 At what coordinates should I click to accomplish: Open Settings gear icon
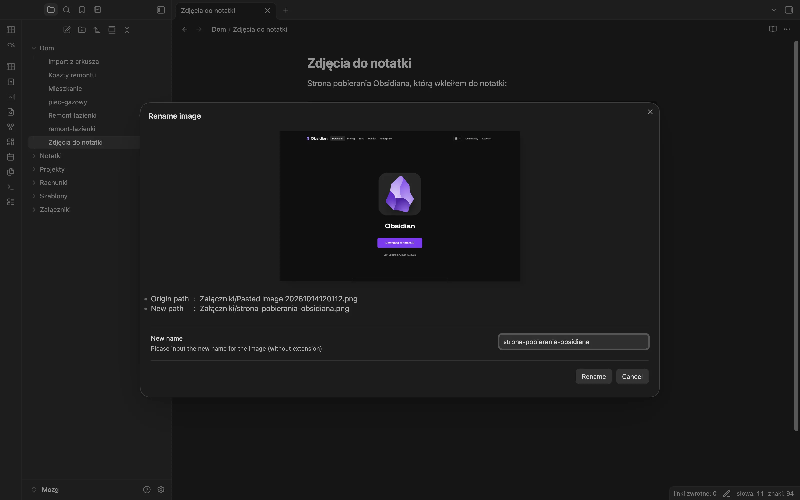[161, 490]
